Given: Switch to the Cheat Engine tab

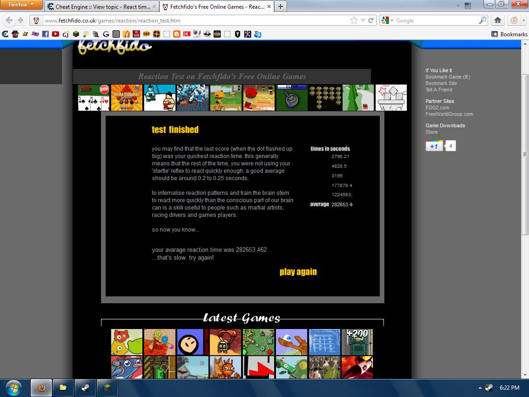Looking at the screenshot, I should tap(102, 6).
